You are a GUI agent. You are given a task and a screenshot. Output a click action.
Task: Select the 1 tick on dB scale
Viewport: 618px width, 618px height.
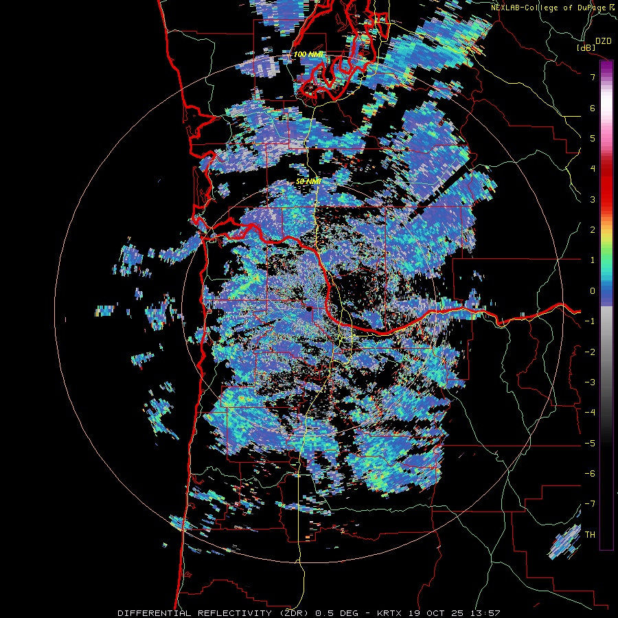click(x=593, y=260)
